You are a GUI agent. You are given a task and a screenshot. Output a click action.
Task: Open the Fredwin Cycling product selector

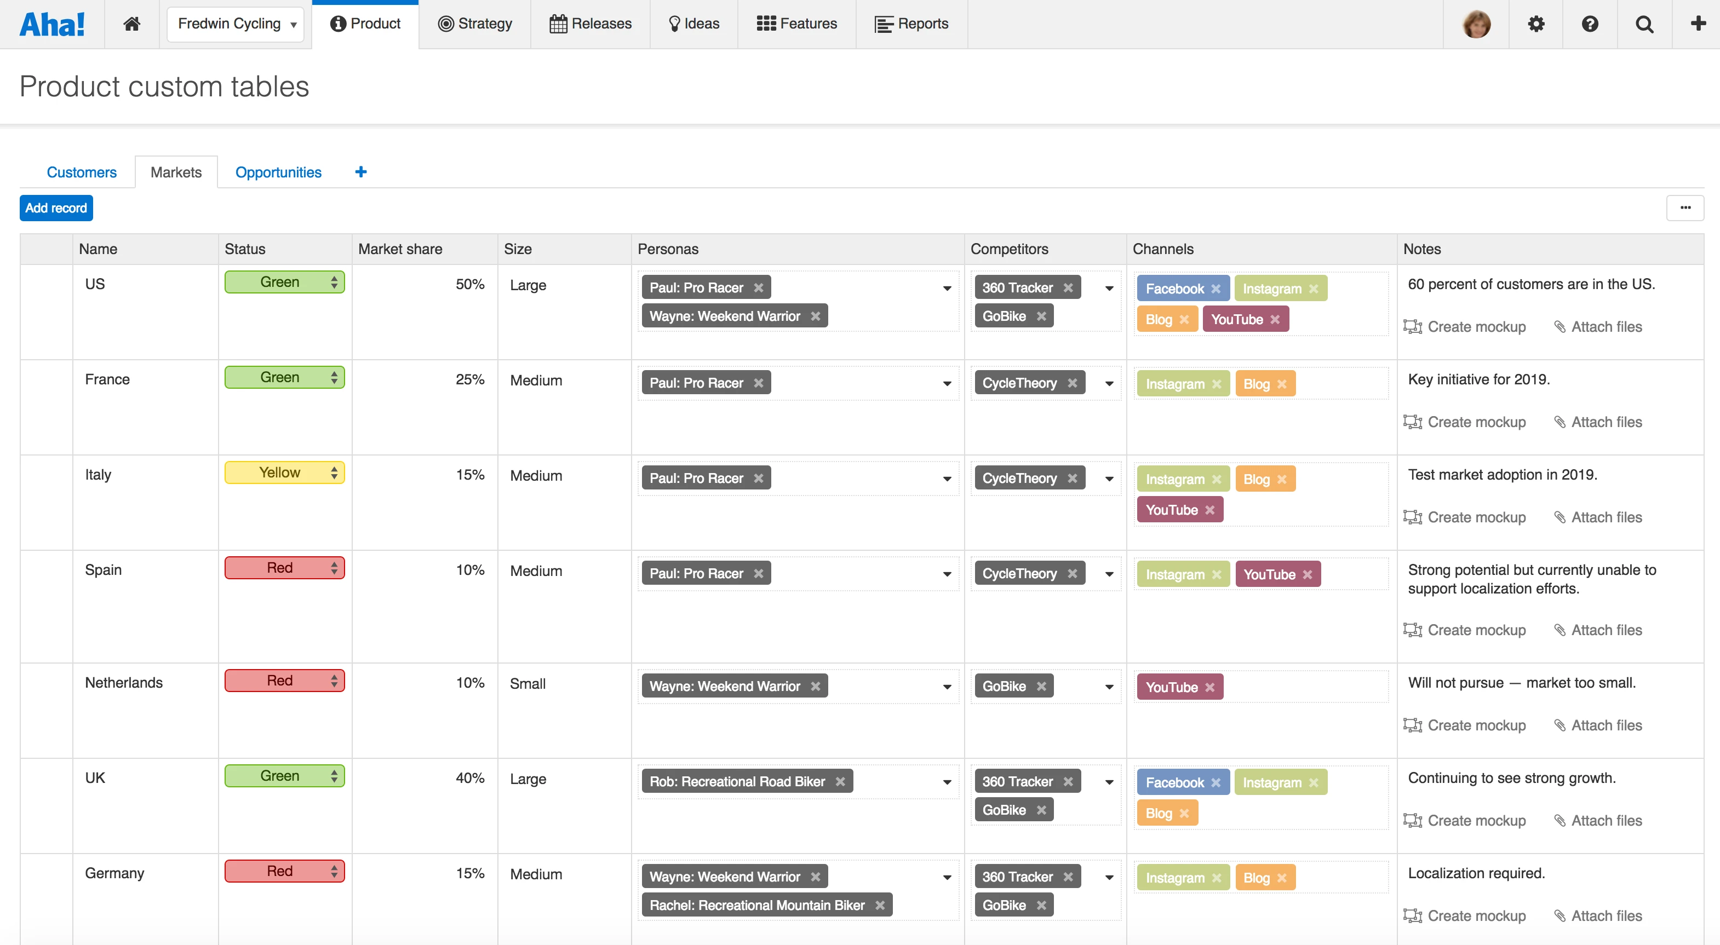[x=236, y=24]
